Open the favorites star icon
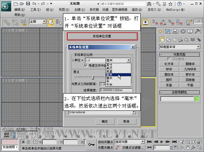204x152 pixels. point(171,4)
